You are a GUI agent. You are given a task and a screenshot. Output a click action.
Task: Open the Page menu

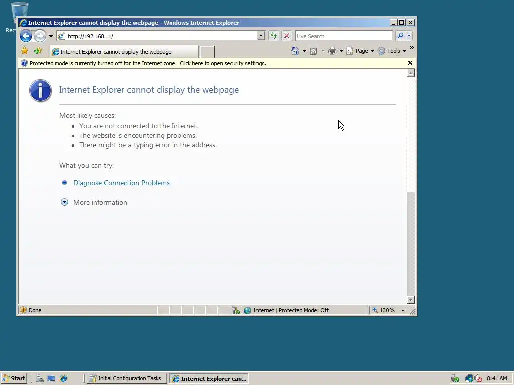click(x=360, y=51)
